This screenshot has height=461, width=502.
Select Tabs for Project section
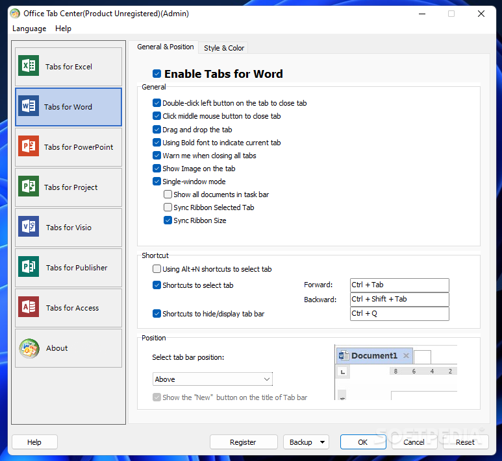tap(68, 187)
